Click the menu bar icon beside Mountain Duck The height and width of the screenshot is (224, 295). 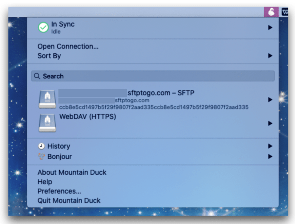click(x=285, y=11)
